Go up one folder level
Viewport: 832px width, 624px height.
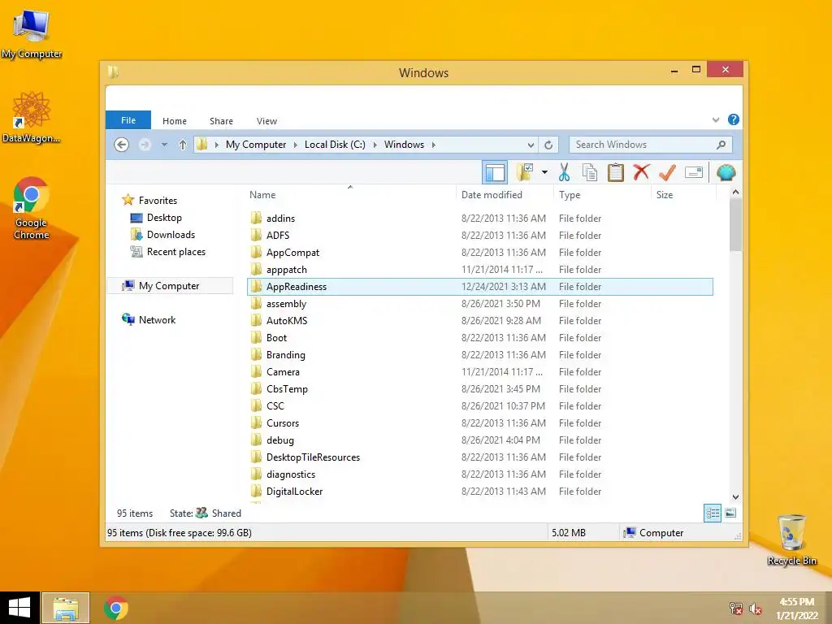[183, 145]
